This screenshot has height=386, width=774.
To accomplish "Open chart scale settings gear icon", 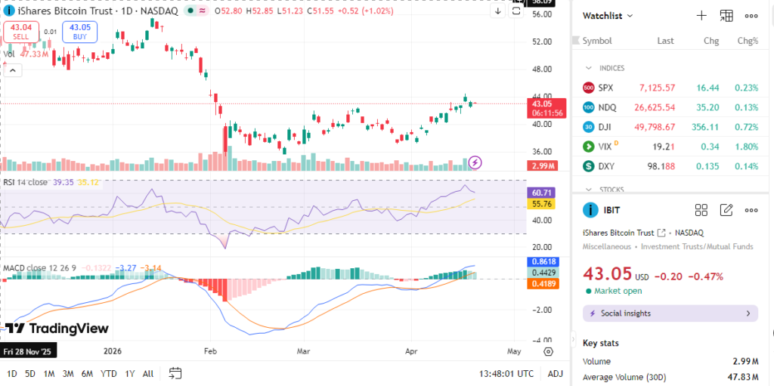I will pos(548,351).
